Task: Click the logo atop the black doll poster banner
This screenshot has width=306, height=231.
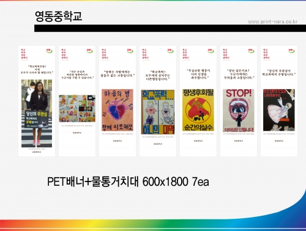Action: [291, 51]
